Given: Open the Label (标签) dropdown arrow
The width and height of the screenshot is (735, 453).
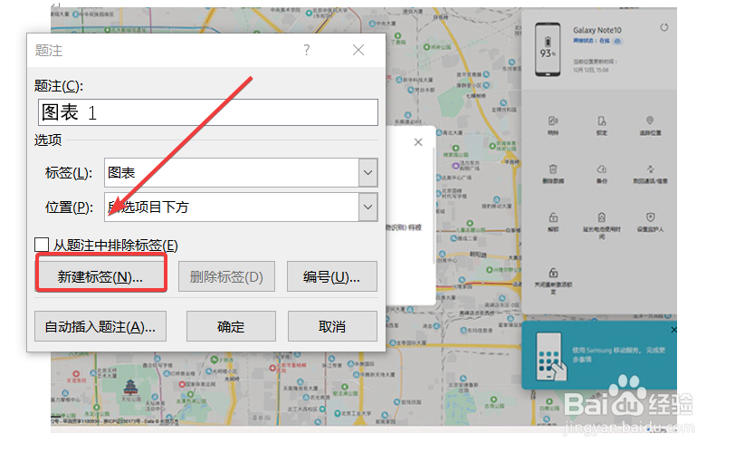Looking at the screenshot, I should pos(368,172).
